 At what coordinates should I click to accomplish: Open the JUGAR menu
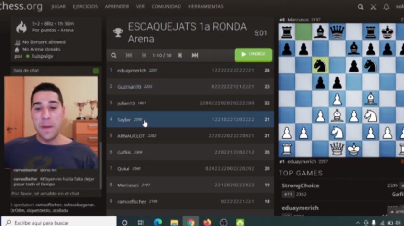tap(58, 6)
